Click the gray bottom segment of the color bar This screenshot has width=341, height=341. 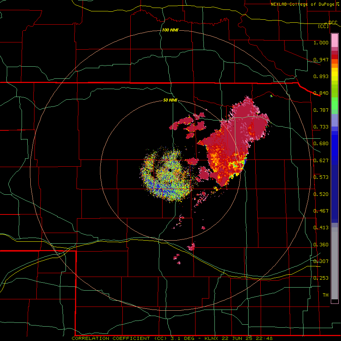point(335,263)
